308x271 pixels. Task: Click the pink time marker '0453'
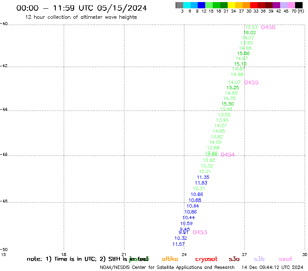click(x=200, y=232)
